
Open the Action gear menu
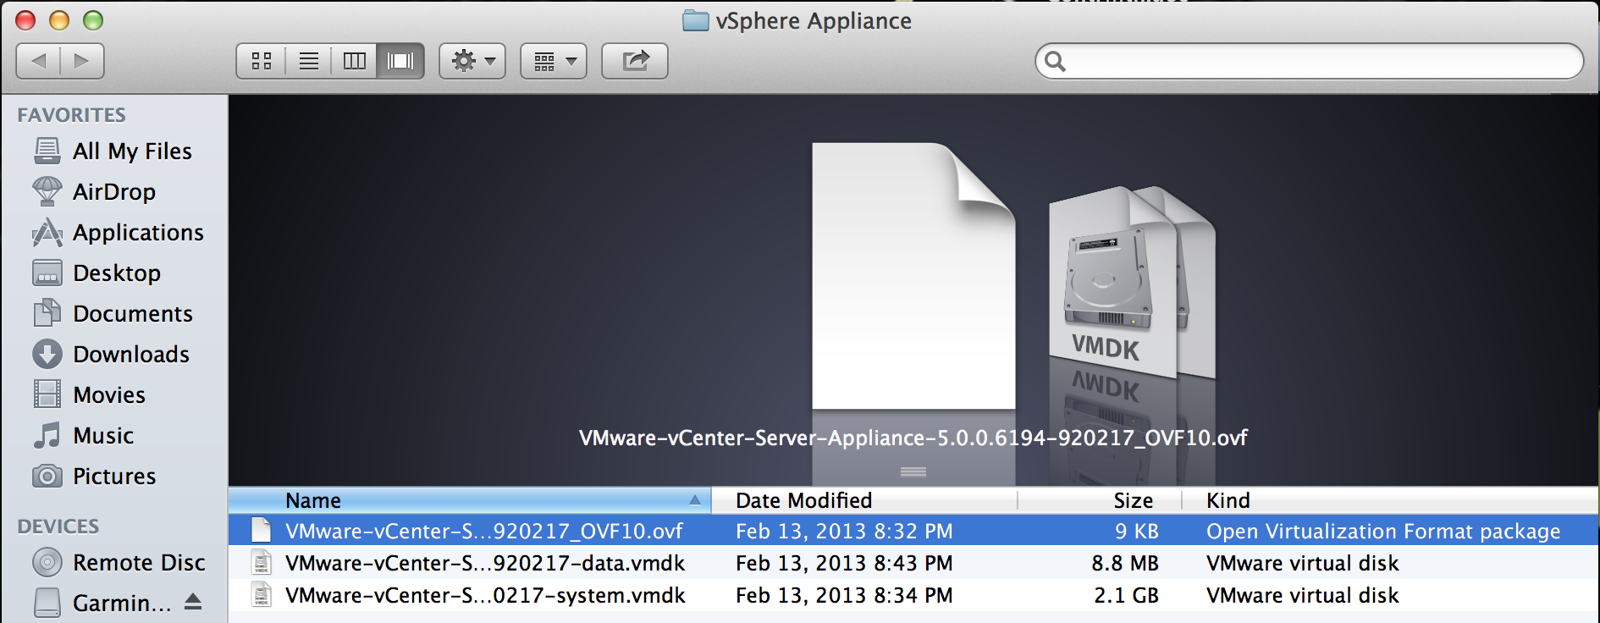pos(472,61)
